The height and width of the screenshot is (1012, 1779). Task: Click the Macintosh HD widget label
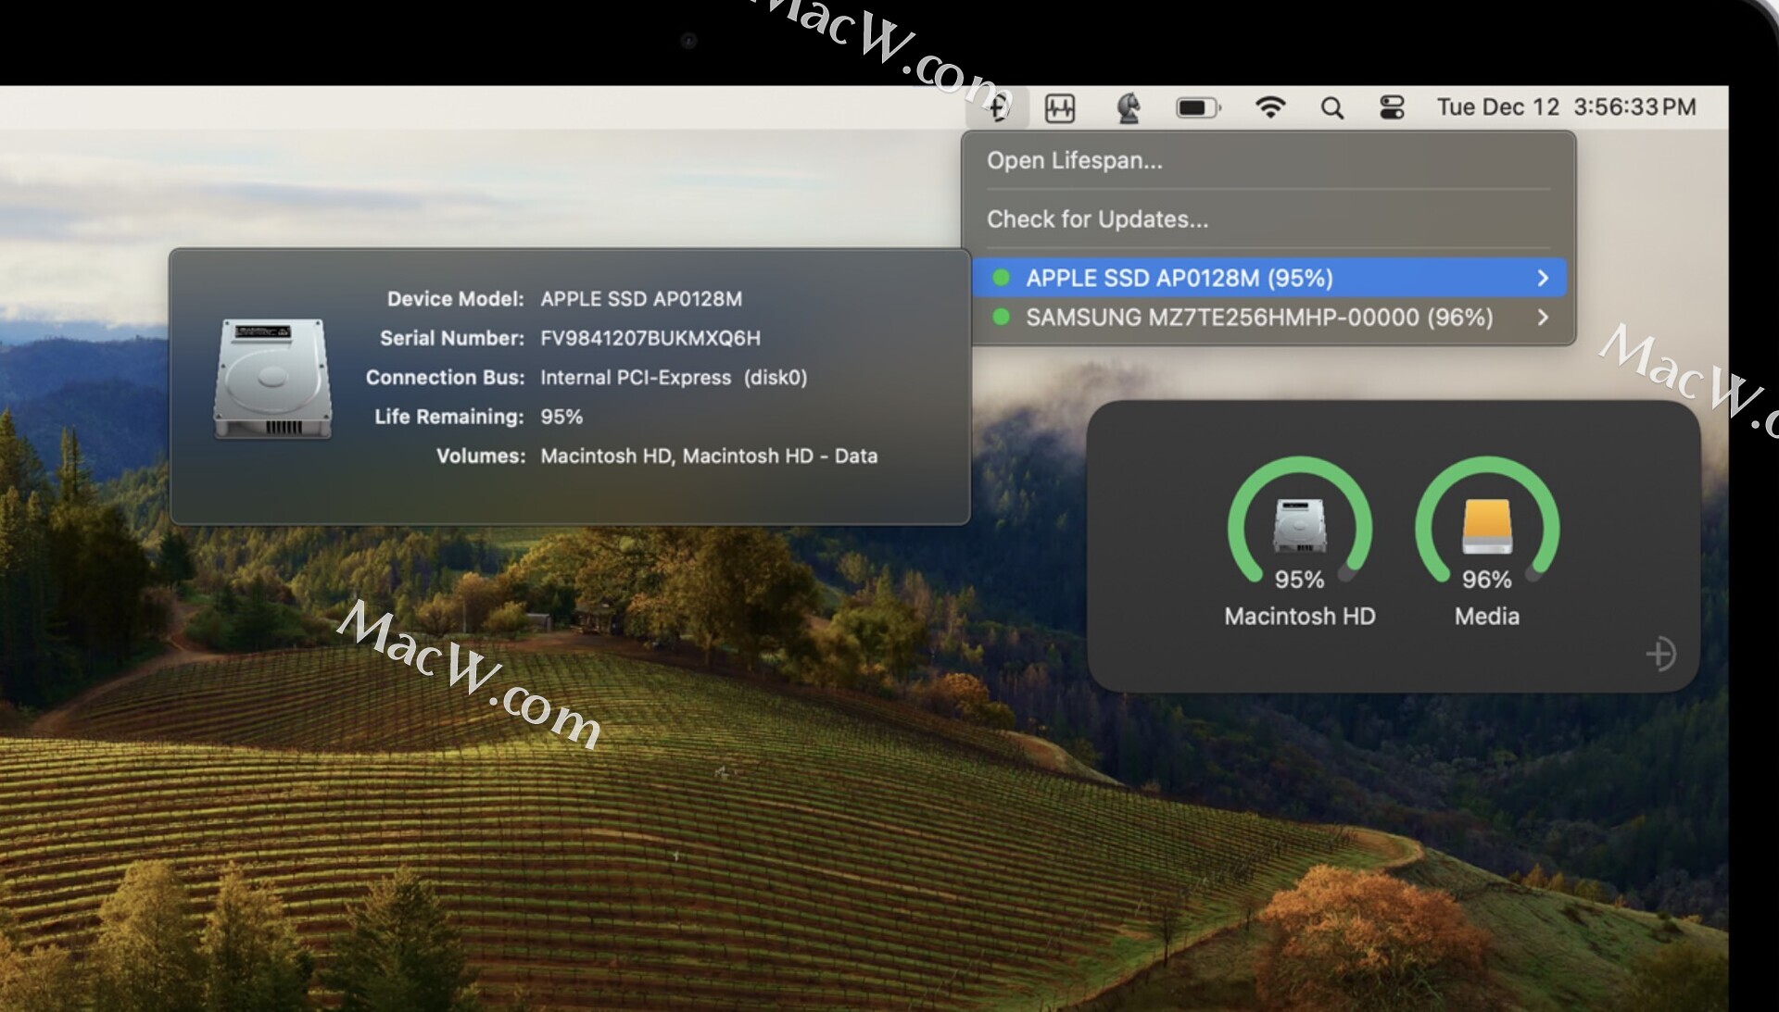(1299, 617)
